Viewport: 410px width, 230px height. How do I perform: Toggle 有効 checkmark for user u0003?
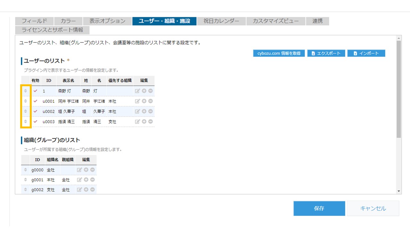[x=35, y=122]
